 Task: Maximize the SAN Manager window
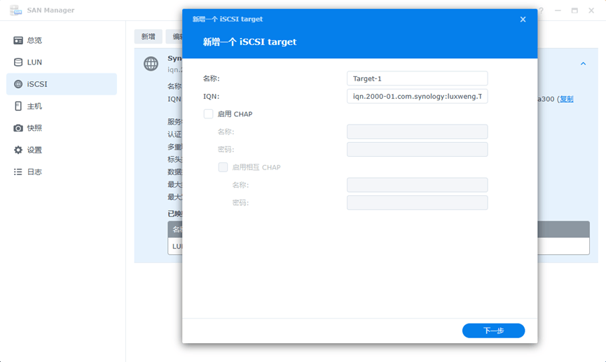point(574,11)
